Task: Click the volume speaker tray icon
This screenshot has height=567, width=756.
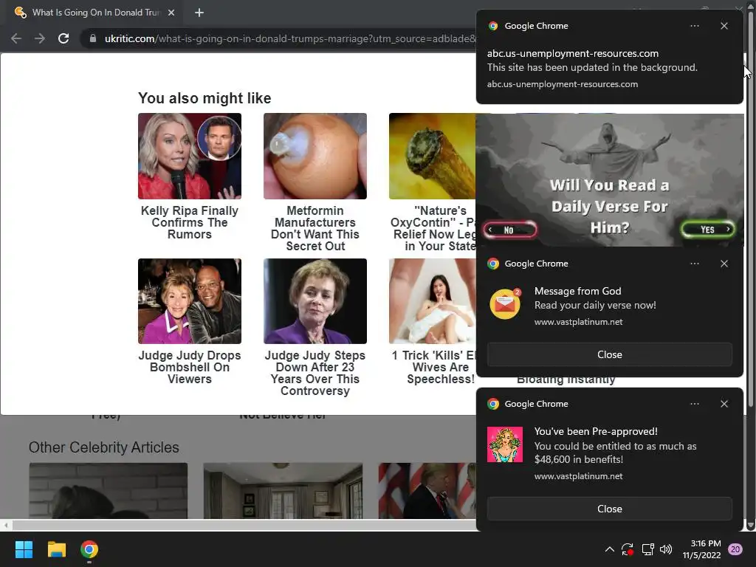Action: pyautogui.click(x=666, y=549)
